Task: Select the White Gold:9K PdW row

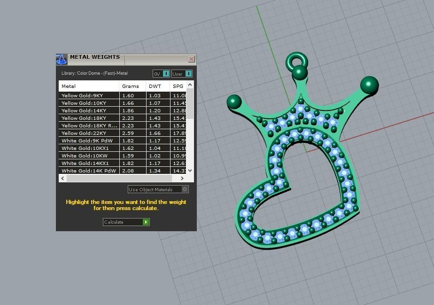Action: (122, 141)
